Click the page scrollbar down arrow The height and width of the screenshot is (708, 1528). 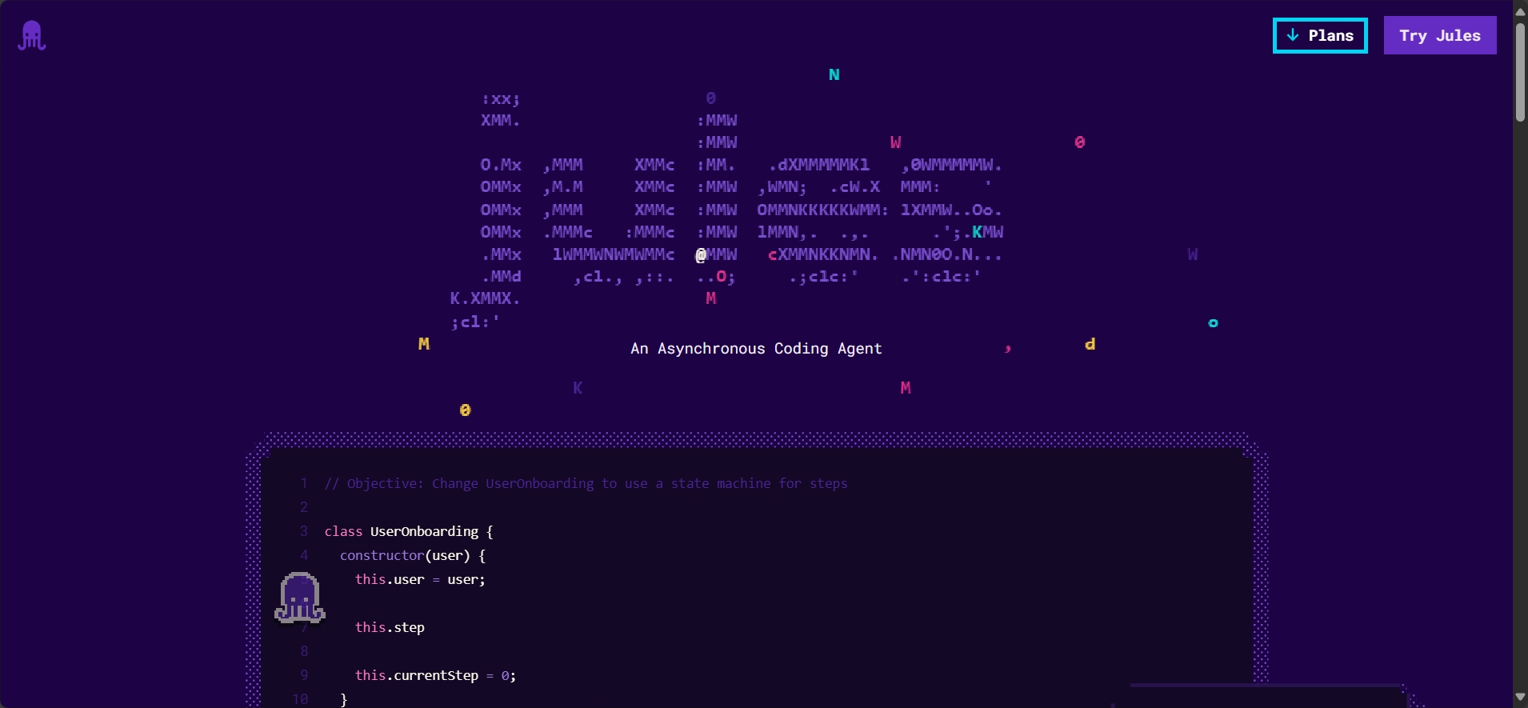(x=1520, y=698)
